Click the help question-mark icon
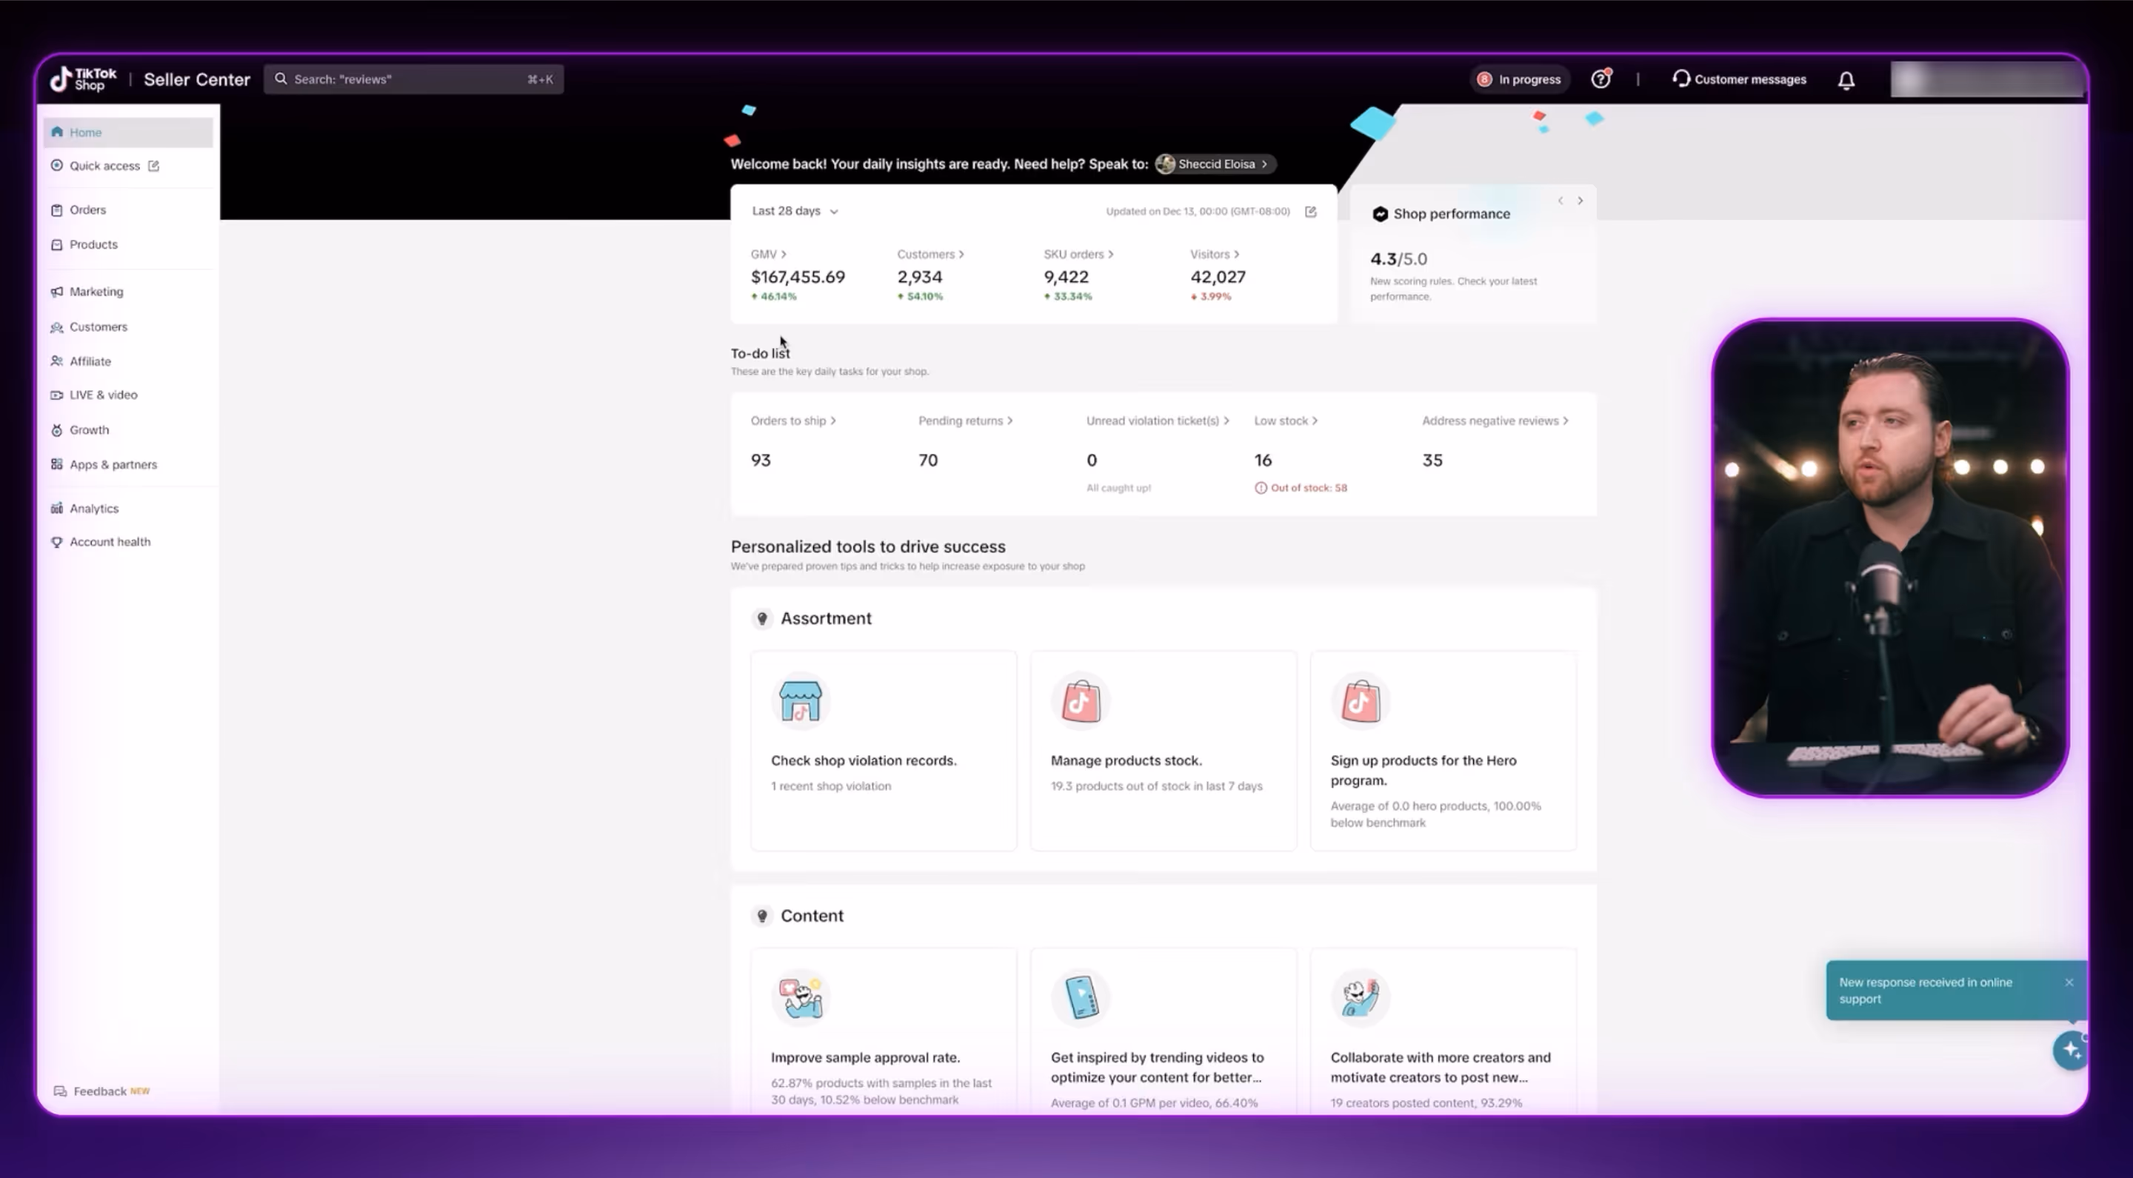2133x1178 pixels. click(1601, 78)
